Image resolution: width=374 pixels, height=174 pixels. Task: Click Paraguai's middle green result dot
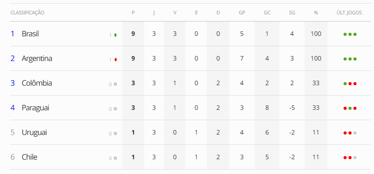(350, 109)
